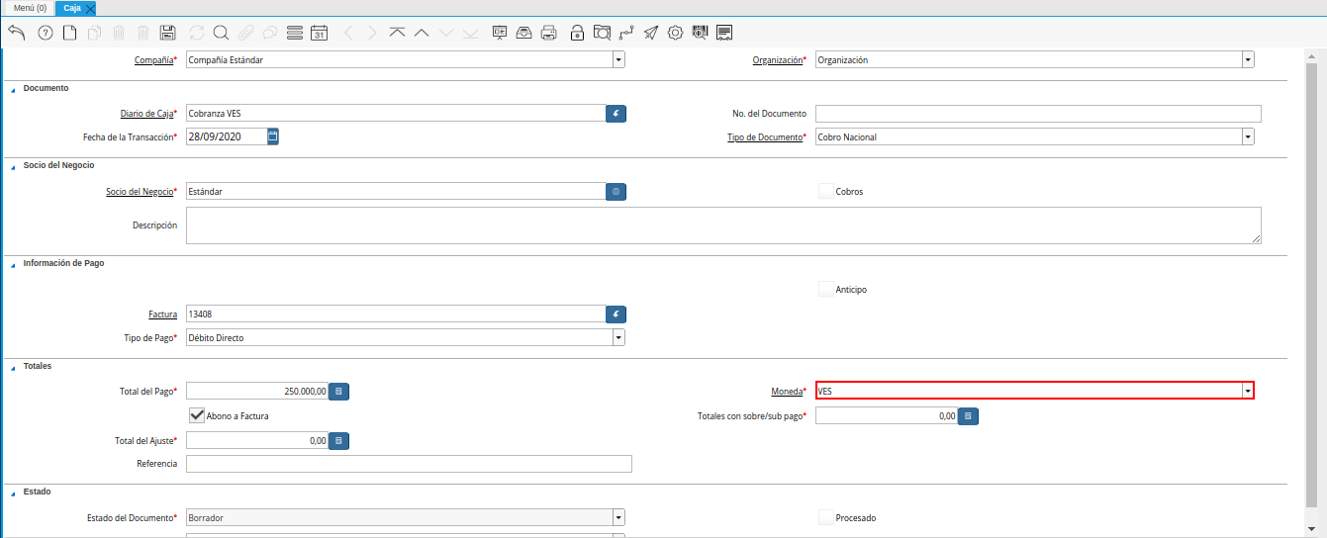Screen dimensions: 1327x538
Task: Collapse the Totales section
Action: pos(14,367)
